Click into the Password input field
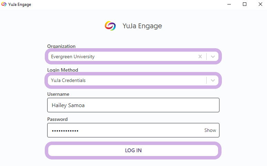Viewport: 267px width, 166px height. [x=124, y=131]
